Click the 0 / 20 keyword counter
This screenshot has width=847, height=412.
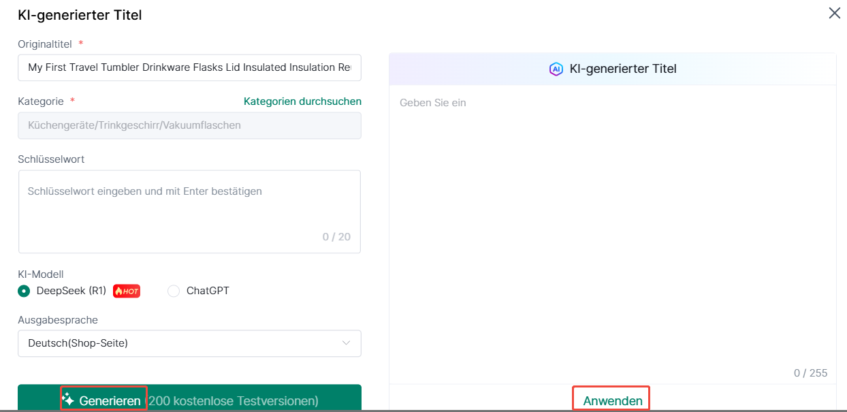[x=336, y=237]
